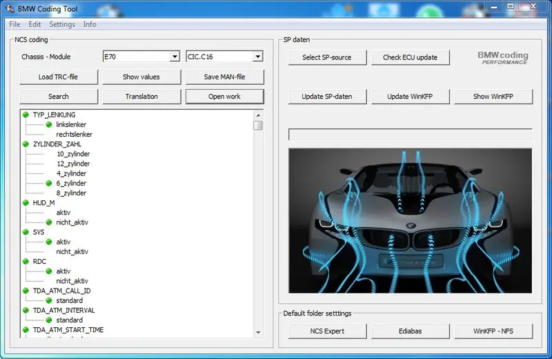Click Update SP-daten button

(x=327, y=97)
